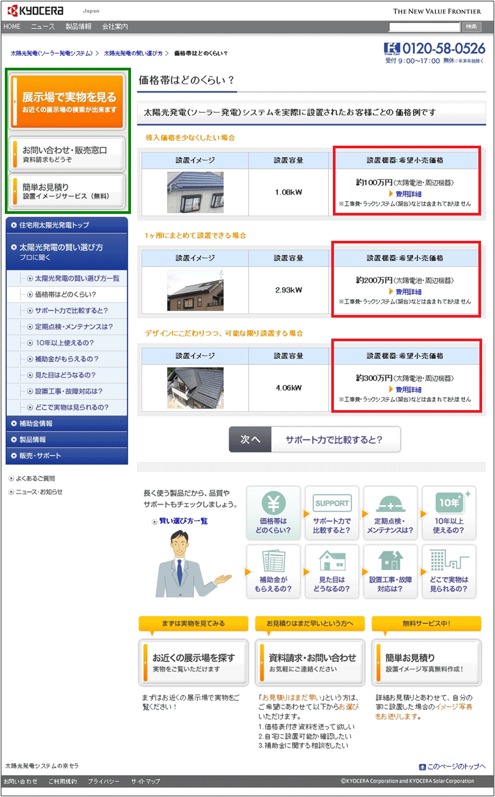Open footer ご利用規約 link
The image size is (495, 797).
[x=62, y=781]
